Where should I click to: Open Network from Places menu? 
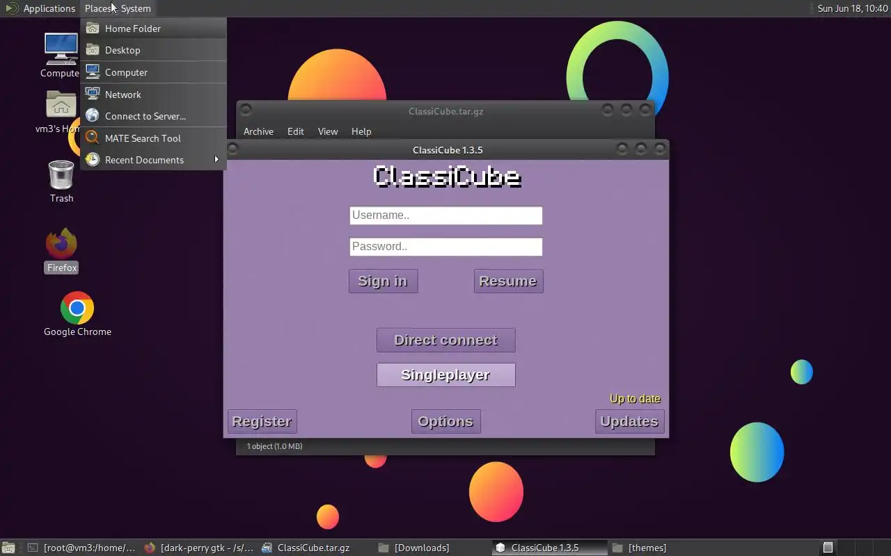tap(153, 95)
